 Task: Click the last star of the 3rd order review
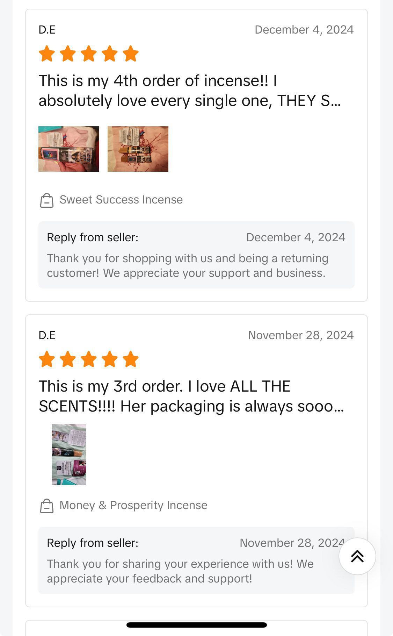pos(131,359)
